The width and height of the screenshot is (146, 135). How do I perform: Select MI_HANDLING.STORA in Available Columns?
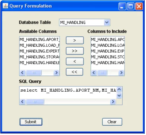[40, 57]
